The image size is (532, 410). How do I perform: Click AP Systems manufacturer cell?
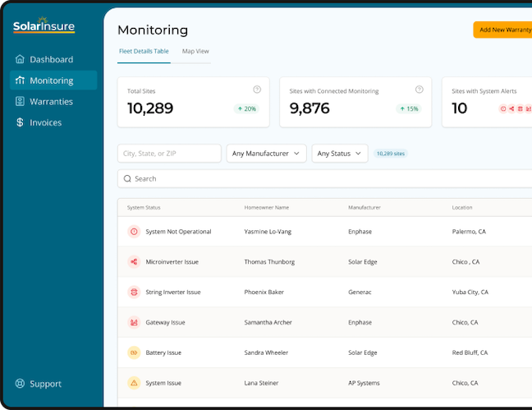pyautogui.click(x=364, y=383)
